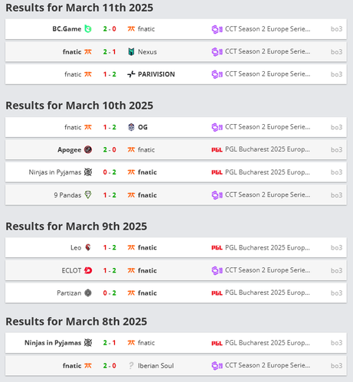353x382 pixels.
Task: Click the PGL logo in Apogee match row
Action: pos(217,150)
